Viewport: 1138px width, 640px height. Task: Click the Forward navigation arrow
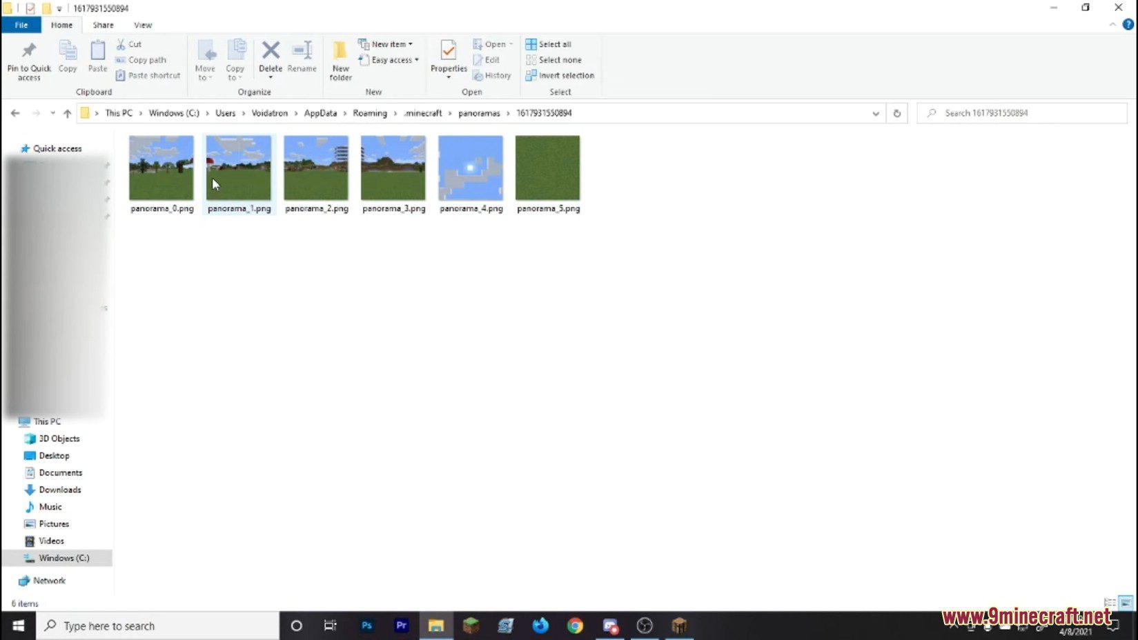[36, 113]
